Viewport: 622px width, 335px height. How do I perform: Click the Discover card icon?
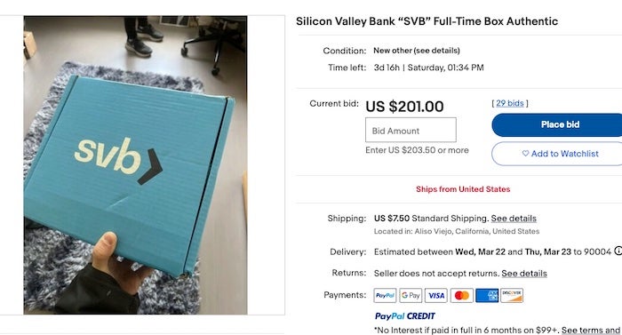[x=512, y=295]
